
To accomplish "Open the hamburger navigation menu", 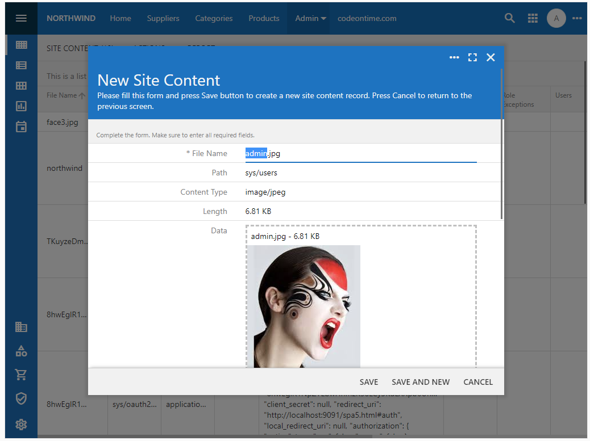I will (21, 18).
